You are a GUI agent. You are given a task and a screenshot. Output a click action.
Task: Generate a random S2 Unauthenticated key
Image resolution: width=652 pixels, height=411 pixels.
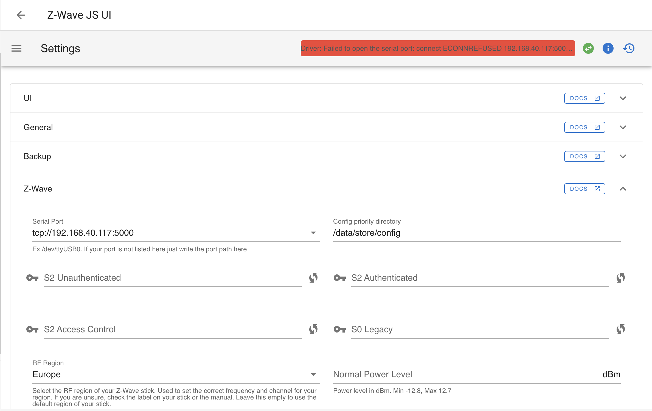(x=313, y=278)
